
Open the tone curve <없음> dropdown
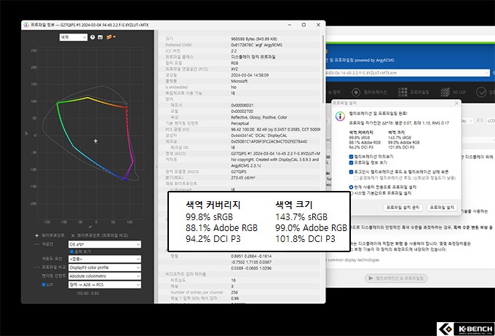(x=105, y=259)
